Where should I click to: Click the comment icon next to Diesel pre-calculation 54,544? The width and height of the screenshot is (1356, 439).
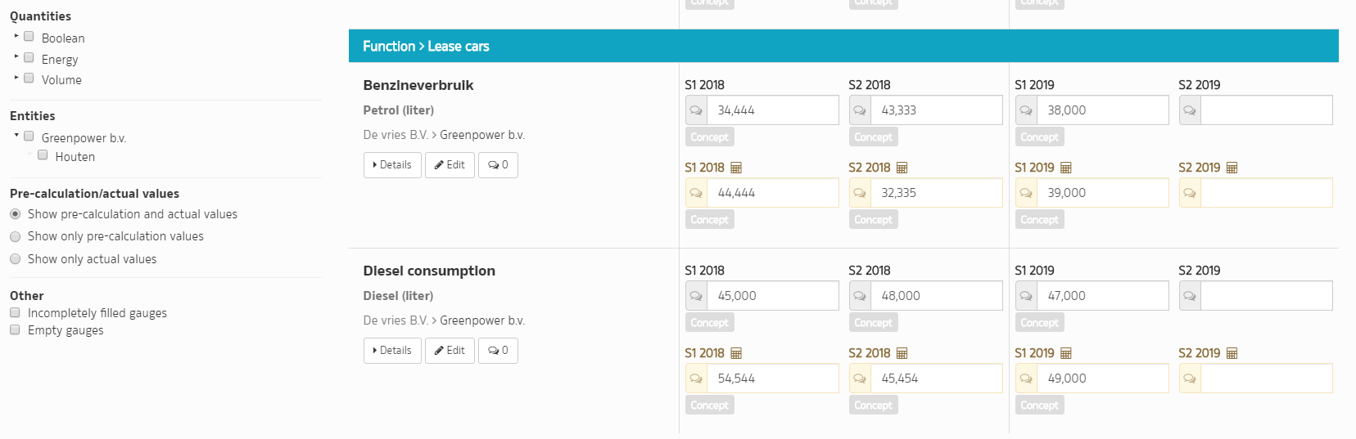[x=696, y=379]
